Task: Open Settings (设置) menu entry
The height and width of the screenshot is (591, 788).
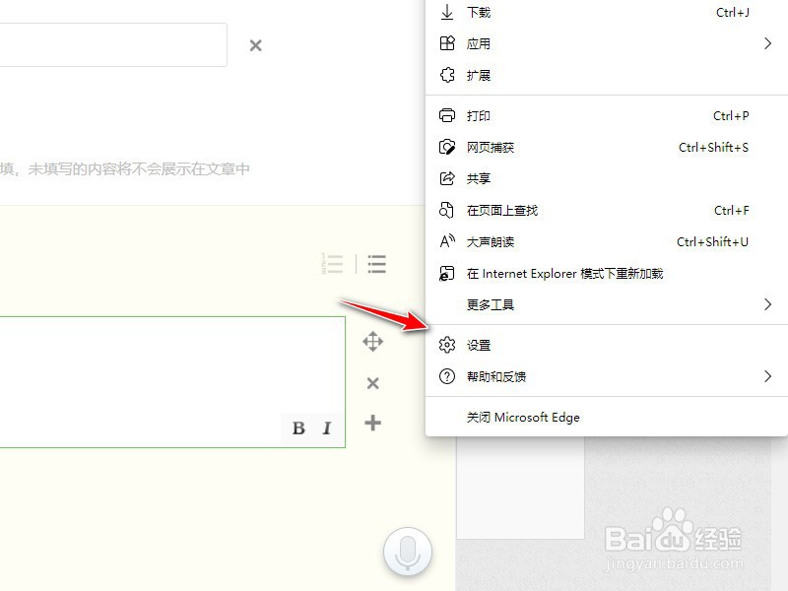Action: coord(606,346)
